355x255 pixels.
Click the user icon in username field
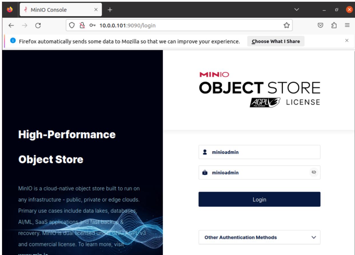pos(205,152)
